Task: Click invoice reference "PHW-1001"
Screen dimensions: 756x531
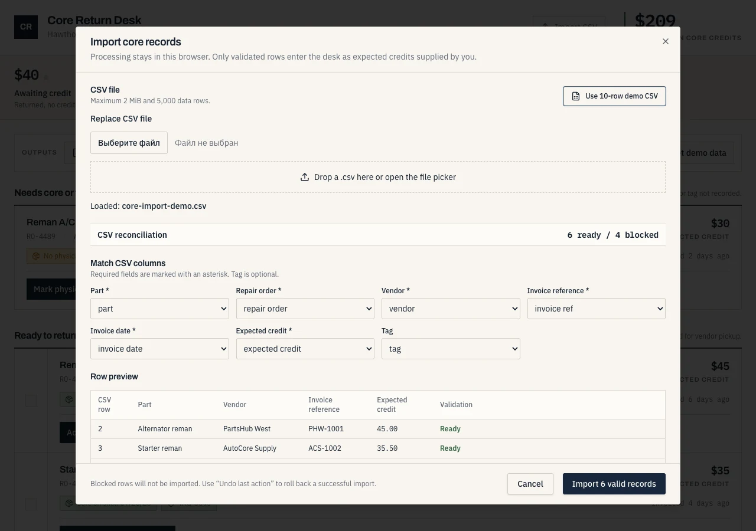Action: [326, 429]
